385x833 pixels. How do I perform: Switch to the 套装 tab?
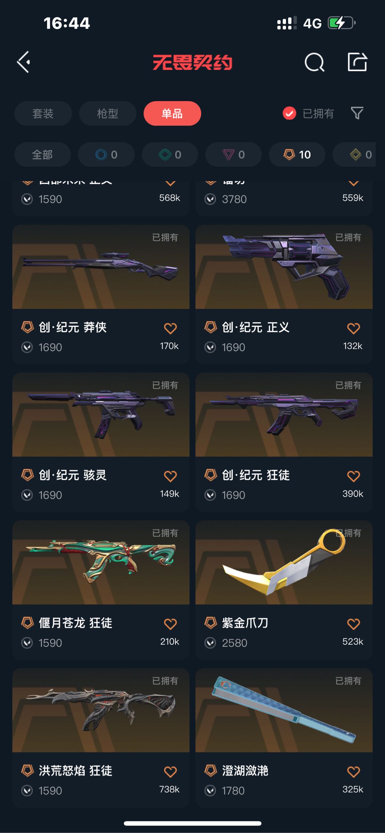click(43, 113)
